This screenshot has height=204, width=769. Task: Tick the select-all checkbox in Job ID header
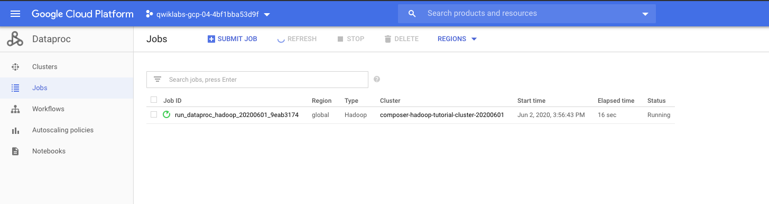click(x=154, y=100)
